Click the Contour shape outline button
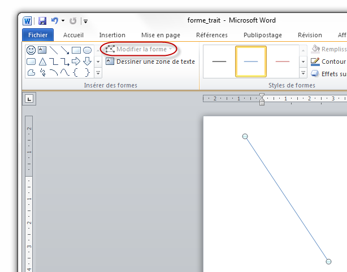This screenshot has width=347, height=272. coord(328,62)
